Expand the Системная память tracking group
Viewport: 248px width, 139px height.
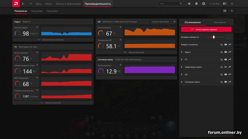coord(182,82)
